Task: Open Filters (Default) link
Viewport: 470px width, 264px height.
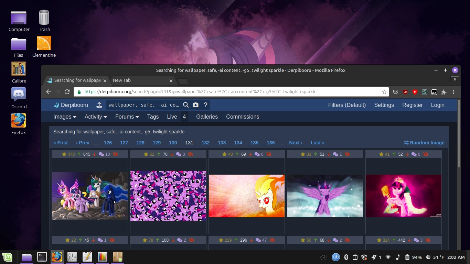Action: coord(347,105)
